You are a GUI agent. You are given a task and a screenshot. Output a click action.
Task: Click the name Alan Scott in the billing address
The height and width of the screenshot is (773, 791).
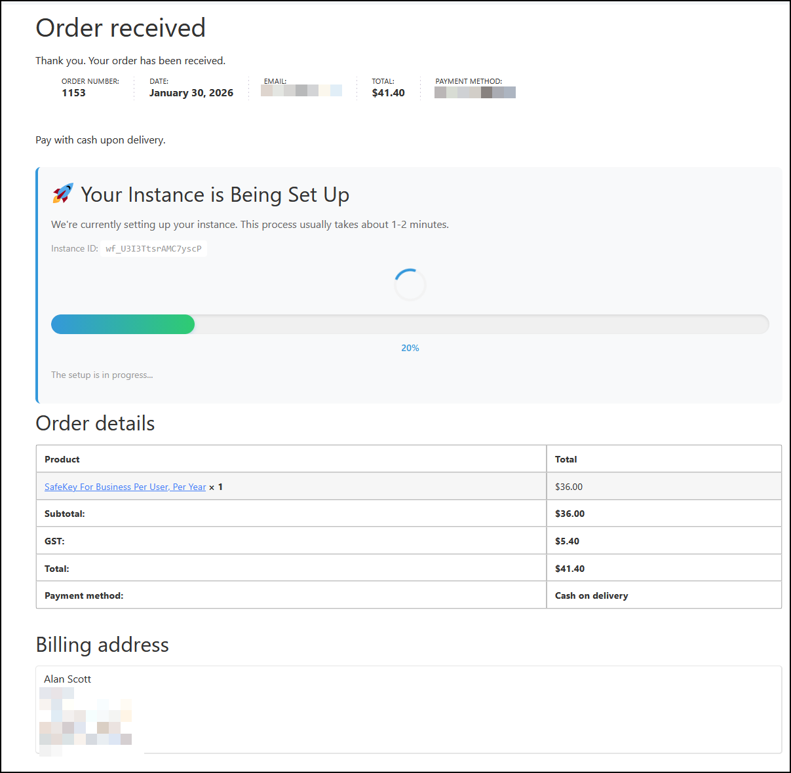[68, 679]
